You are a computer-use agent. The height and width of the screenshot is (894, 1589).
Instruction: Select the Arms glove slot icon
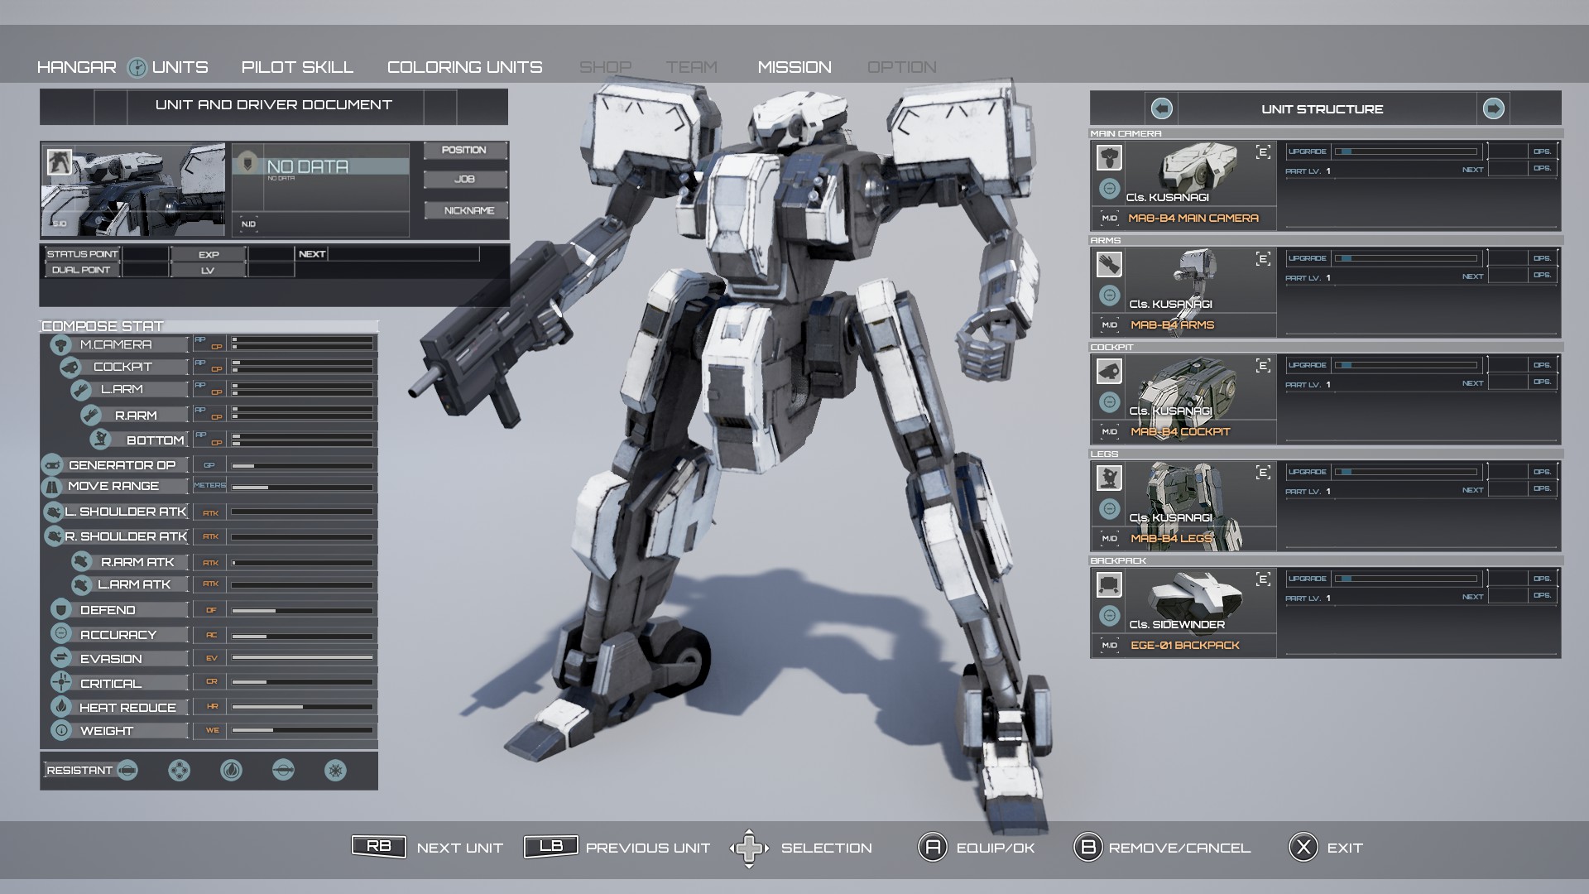click(1109, 264)
